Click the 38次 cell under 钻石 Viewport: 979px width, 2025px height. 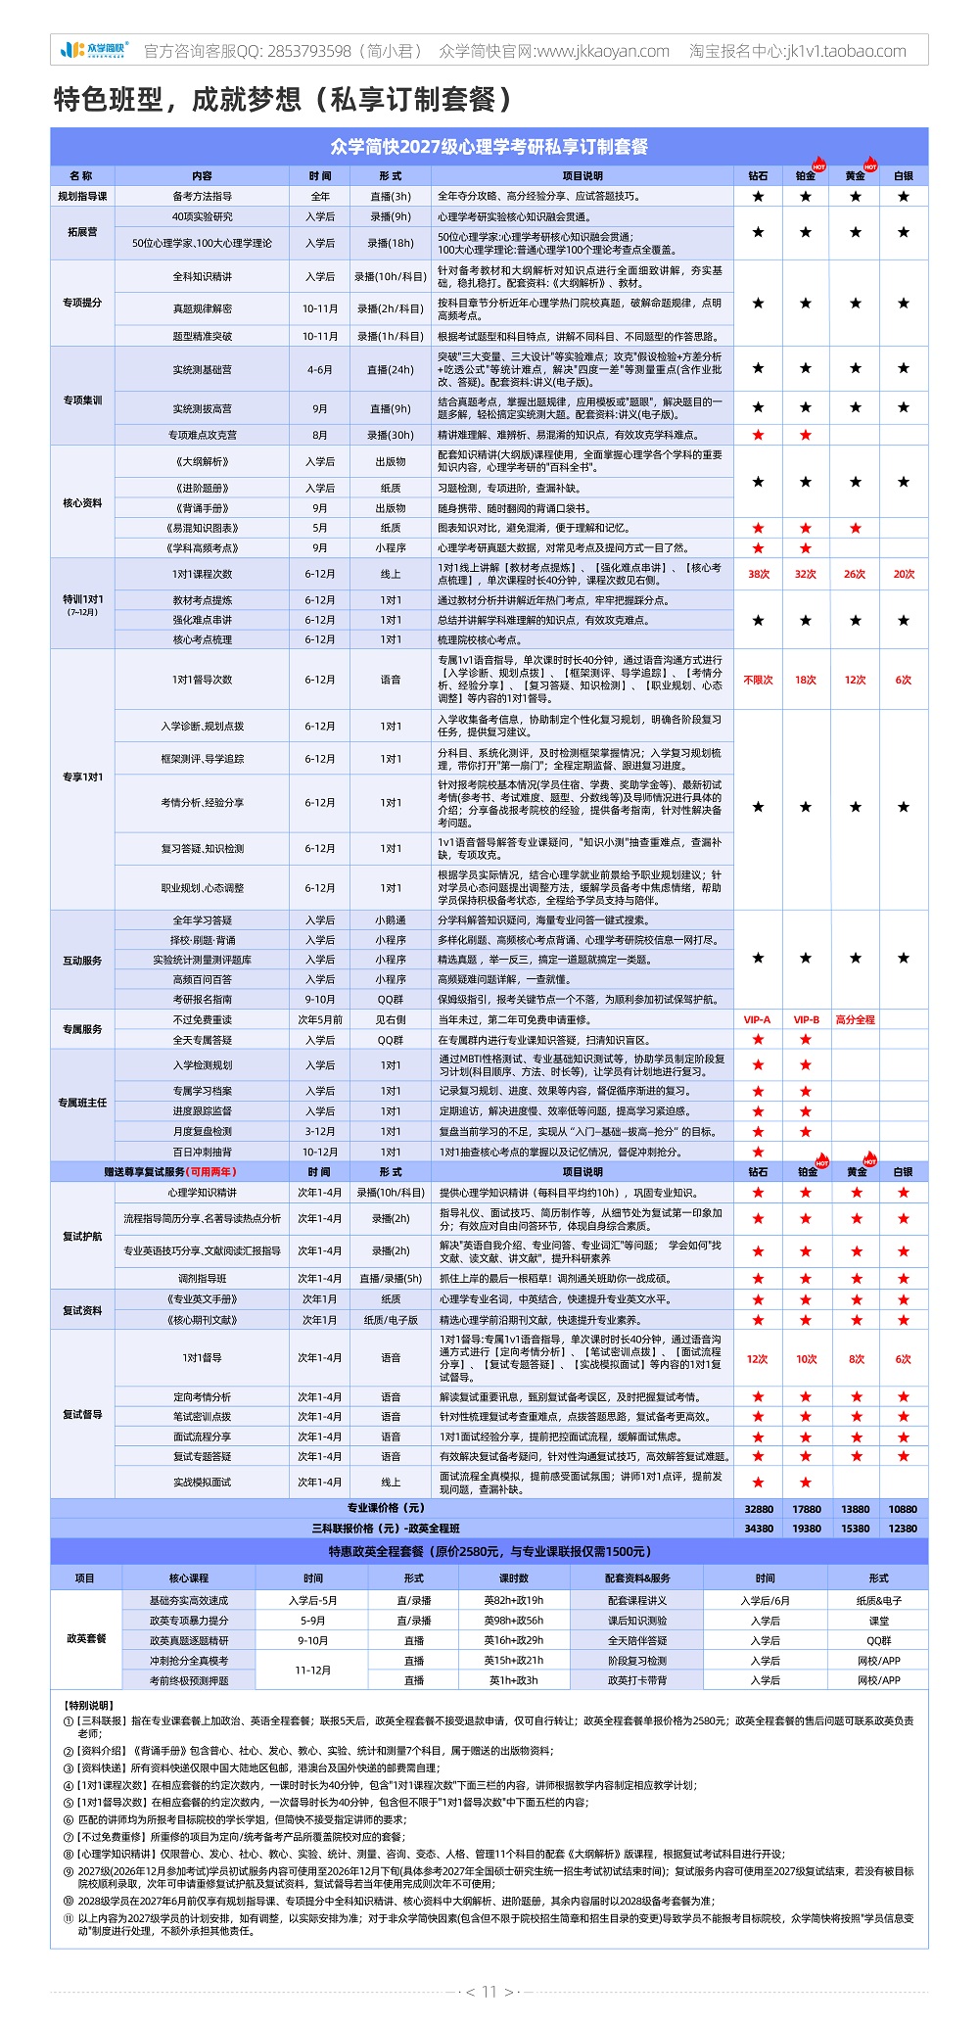point(759,574)
